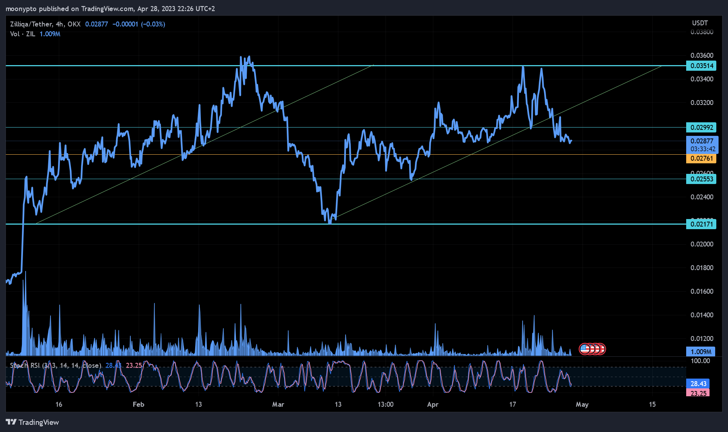This screenshot has height=432, width=728.
Task: Click the May date label on time axis
Action: (x=582, y=405)
